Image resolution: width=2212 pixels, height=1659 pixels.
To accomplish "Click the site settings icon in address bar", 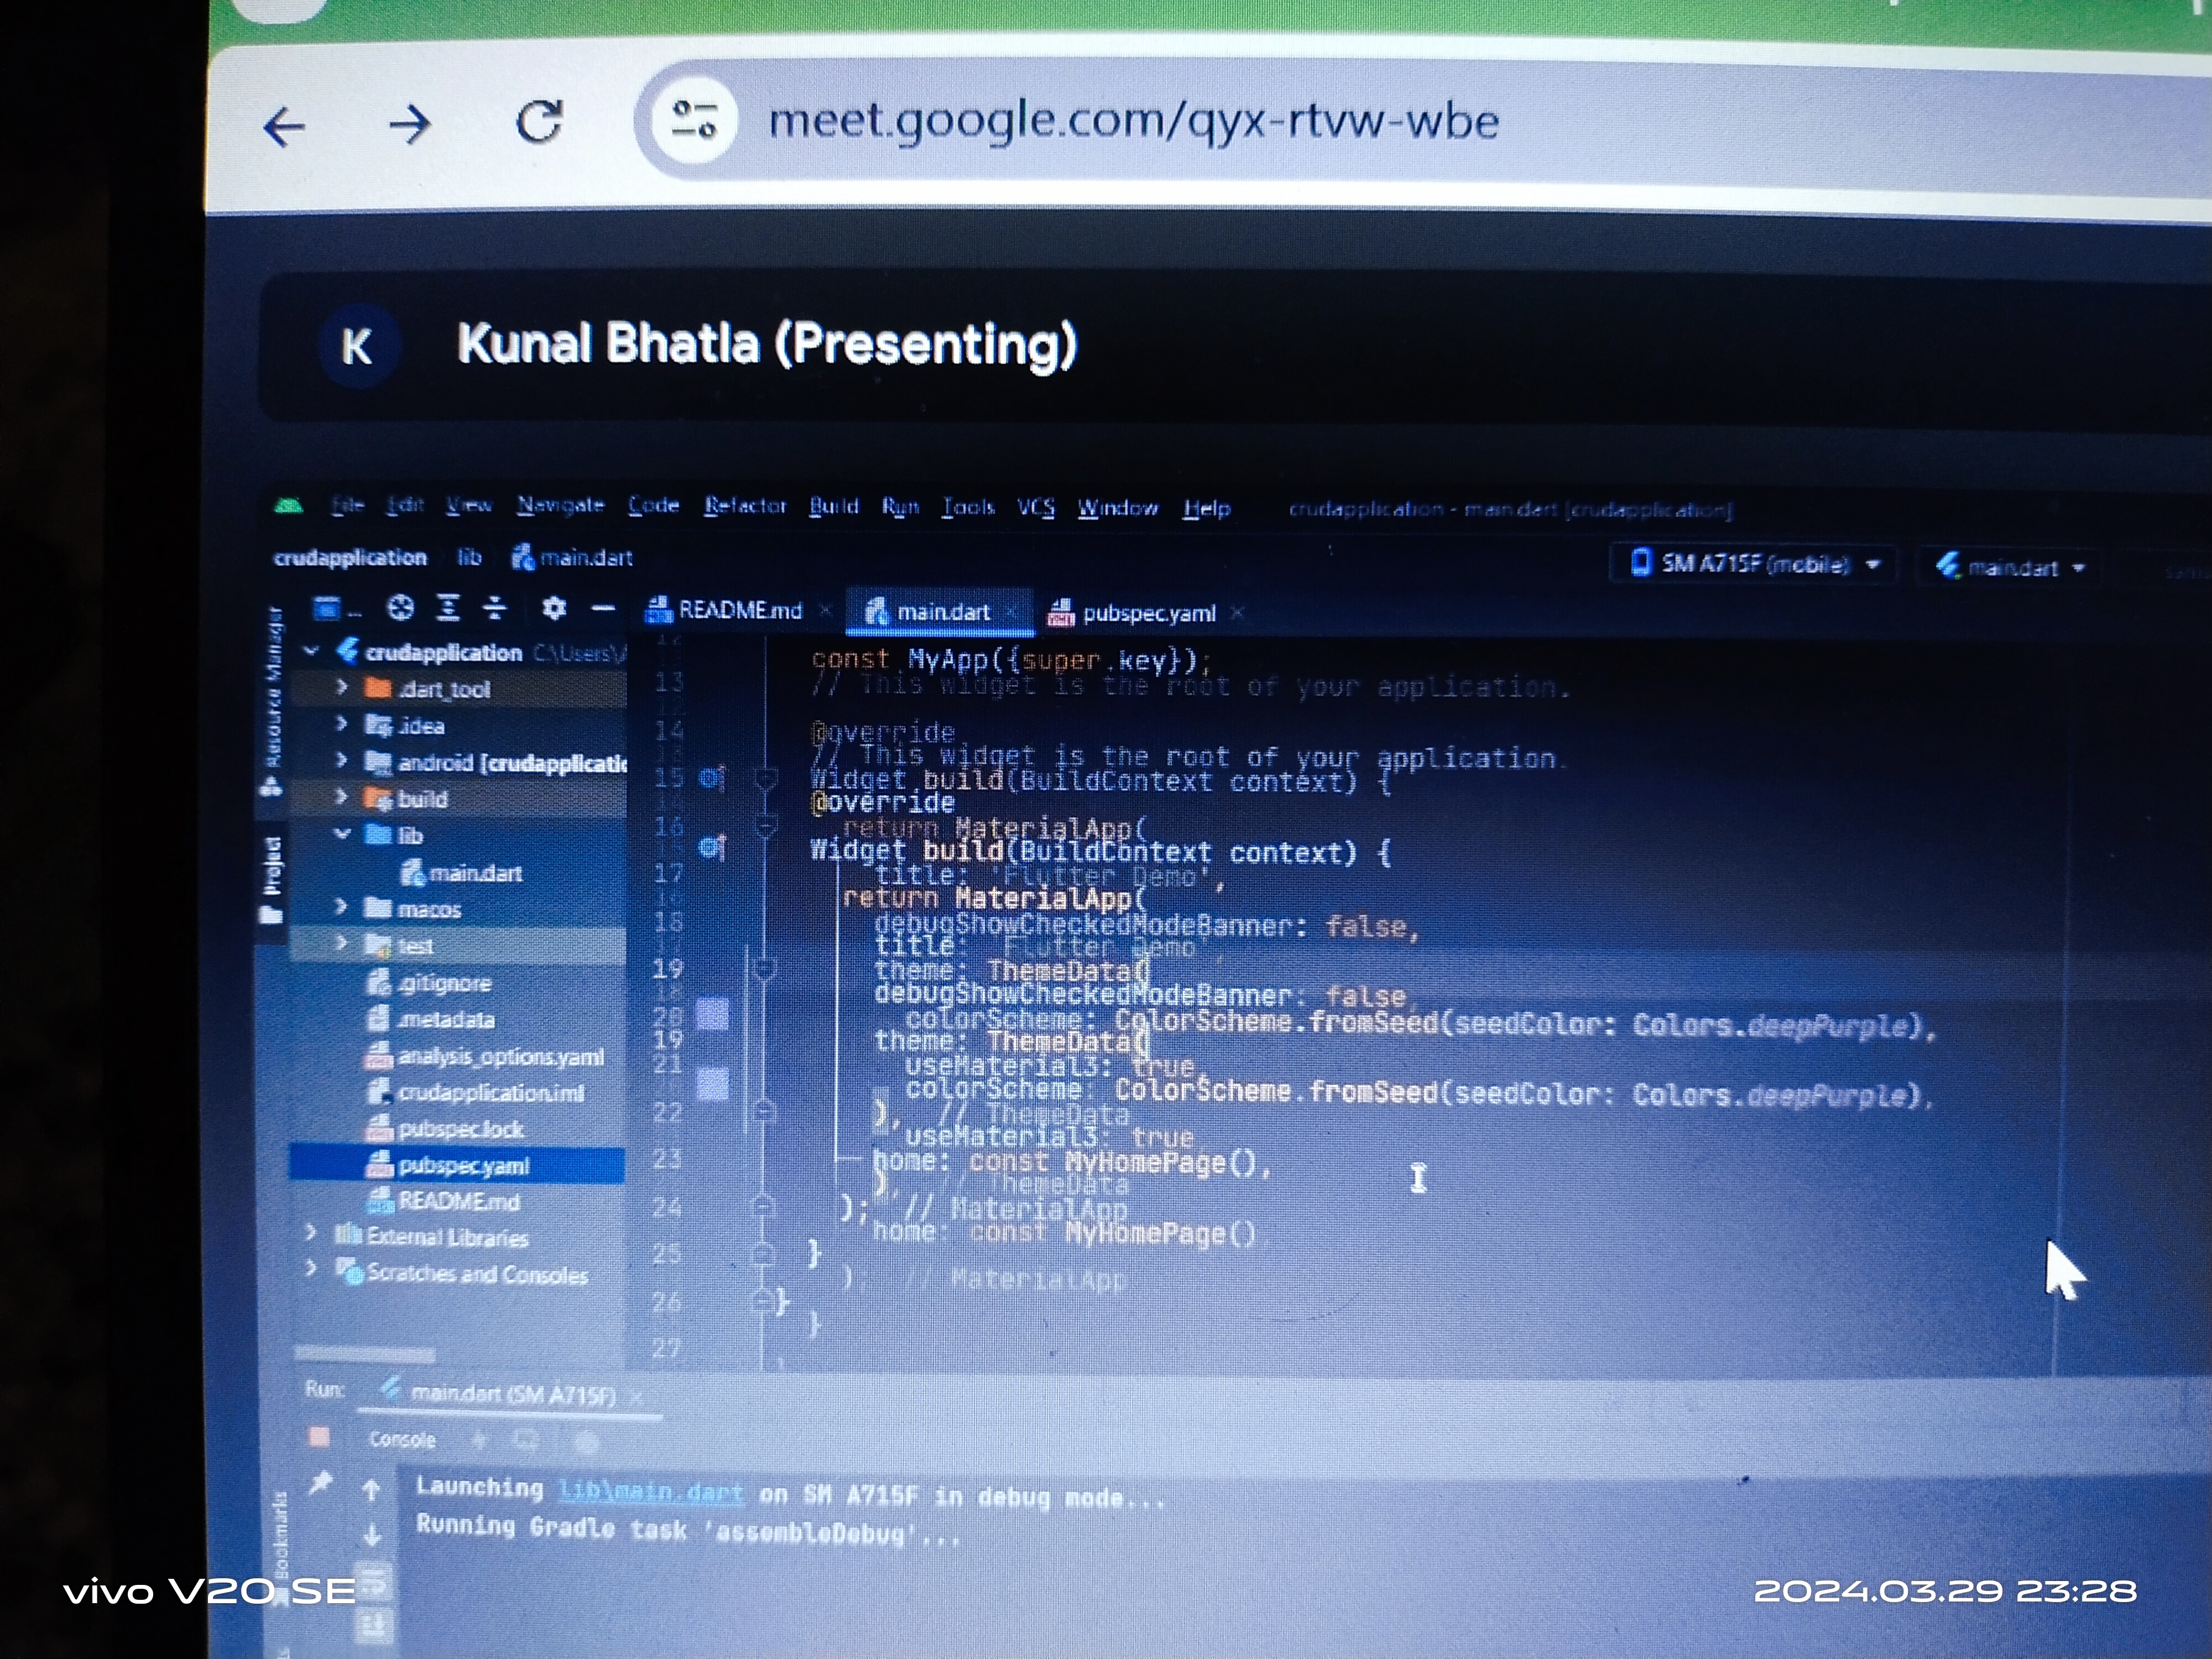I will click(694, 120).
